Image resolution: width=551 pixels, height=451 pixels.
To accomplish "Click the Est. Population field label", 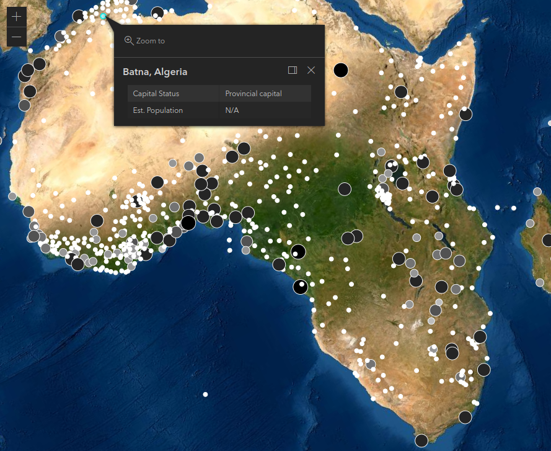I will click(158, 110).
